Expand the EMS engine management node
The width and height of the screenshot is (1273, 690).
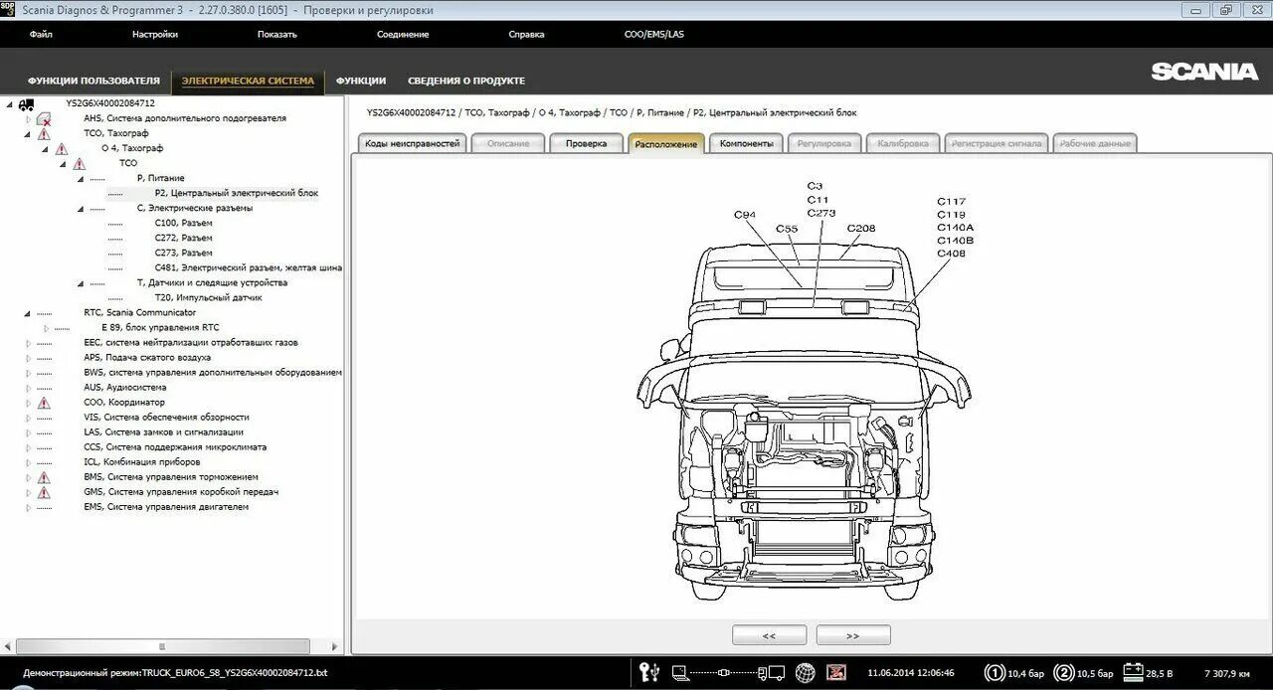point(28,507)
